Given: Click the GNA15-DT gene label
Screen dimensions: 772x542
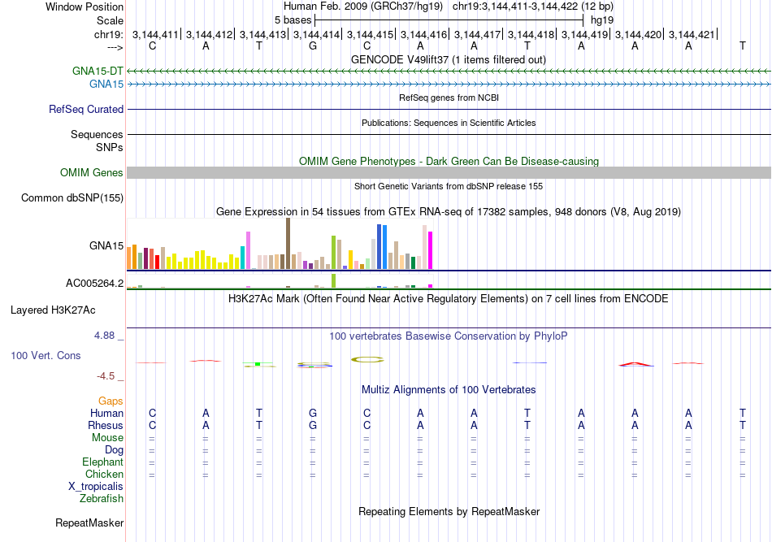Looking at the screenshot, I should (x=98, y=71).
